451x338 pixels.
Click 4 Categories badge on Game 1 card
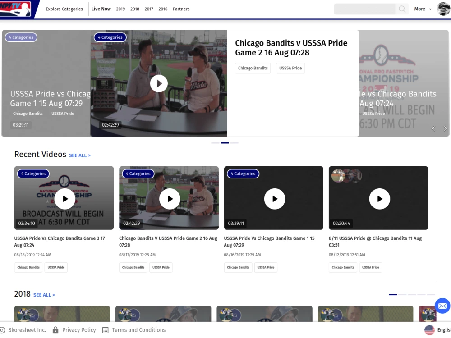[243, 174]
